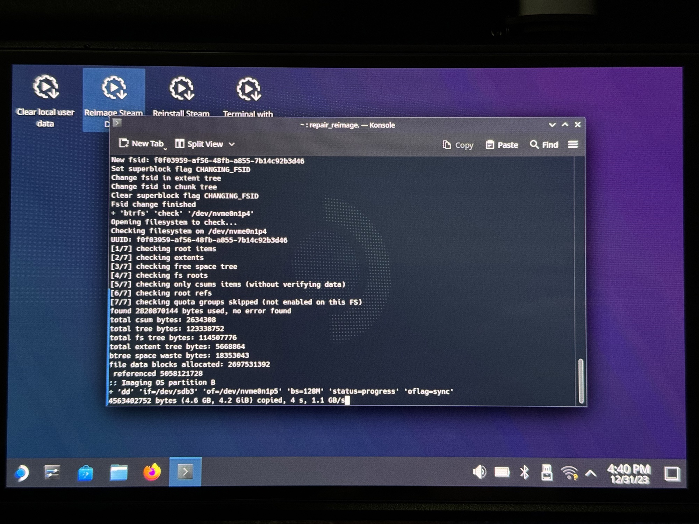Click the Split View button
The image size is (699, 524).
[199, 144]
